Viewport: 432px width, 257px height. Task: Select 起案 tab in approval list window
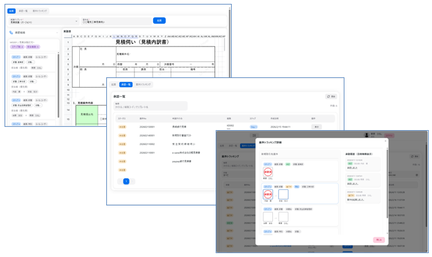(113, 84)
